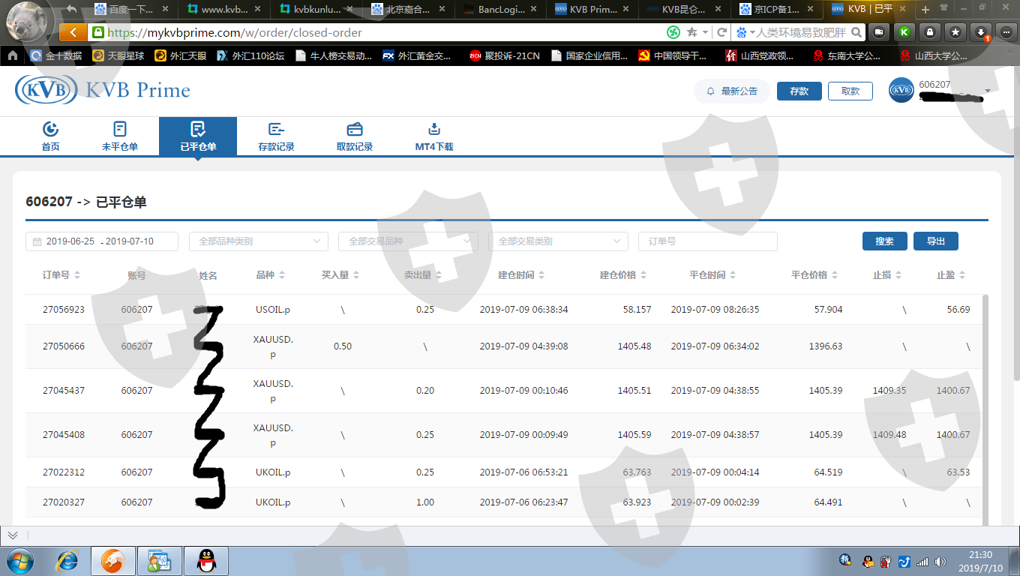Open Internet Explorer from taskbar
1020x576 pixels.
point(68,561)
